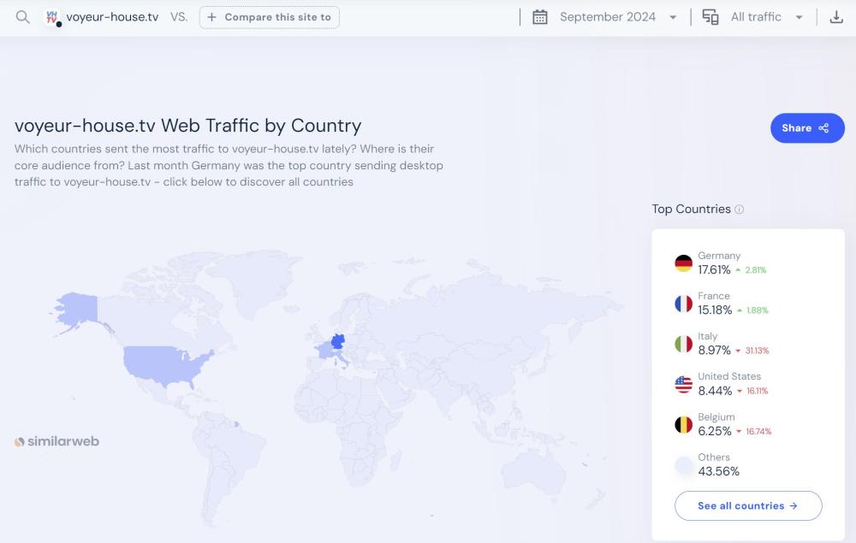Open the calendar date picker icon

coord(540,17)
